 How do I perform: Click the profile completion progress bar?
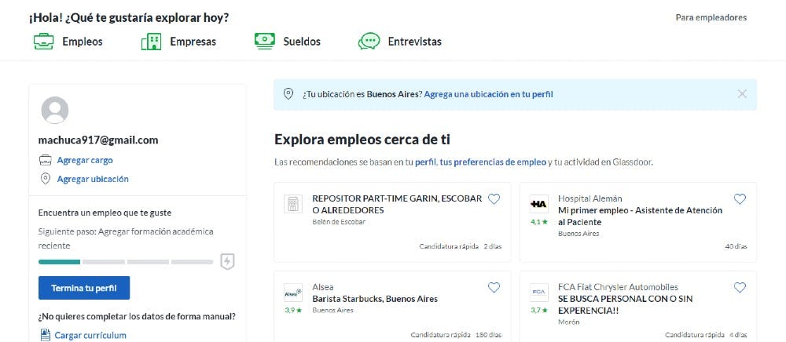click(x=126, y=262)
